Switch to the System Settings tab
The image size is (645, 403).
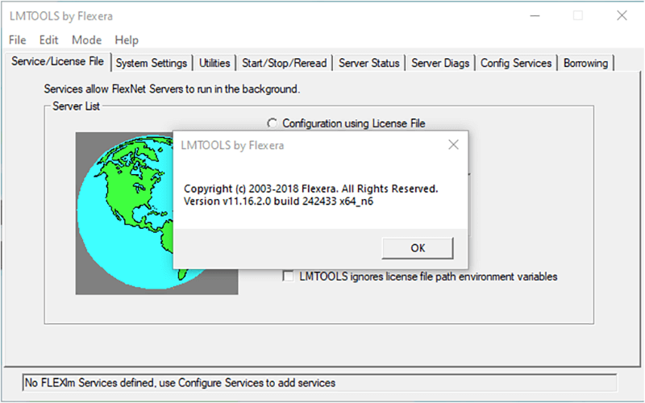(151, 63)
